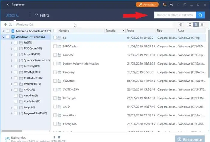Switch to grid thumbnail view
The width and height of the screenshot is (210, 142).
coord(190,25)
